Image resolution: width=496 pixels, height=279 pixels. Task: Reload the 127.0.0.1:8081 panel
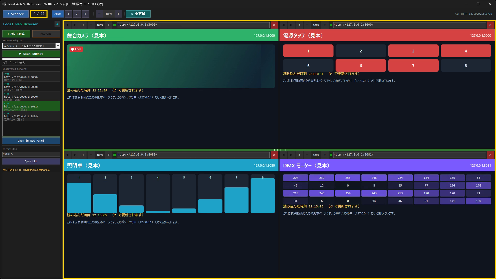(299, 155)
